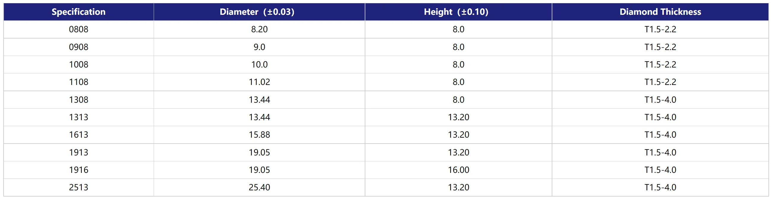Image resolution: width=772 pixels, height=201 pixels.
Task: Click the Diamond Thickness column header
Action: [x=660, y=12]
